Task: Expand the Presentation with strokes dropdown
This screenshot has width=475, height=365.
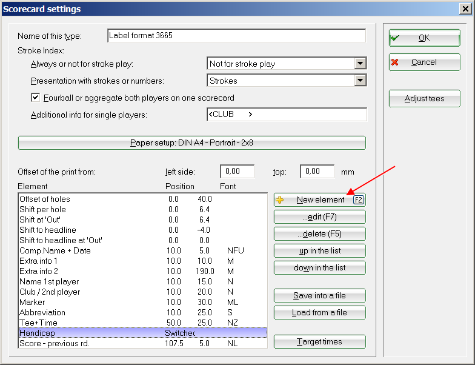Action: (360, 81)
